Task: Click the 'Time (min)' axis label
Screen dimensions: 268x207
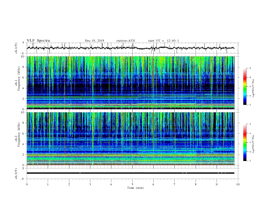Action: point(135,188)
